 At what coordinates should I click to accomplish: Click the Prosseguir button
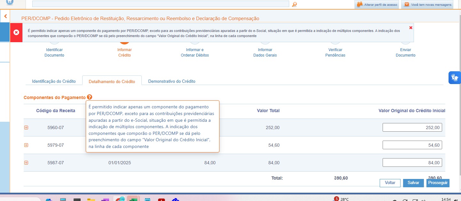(438, 183)
